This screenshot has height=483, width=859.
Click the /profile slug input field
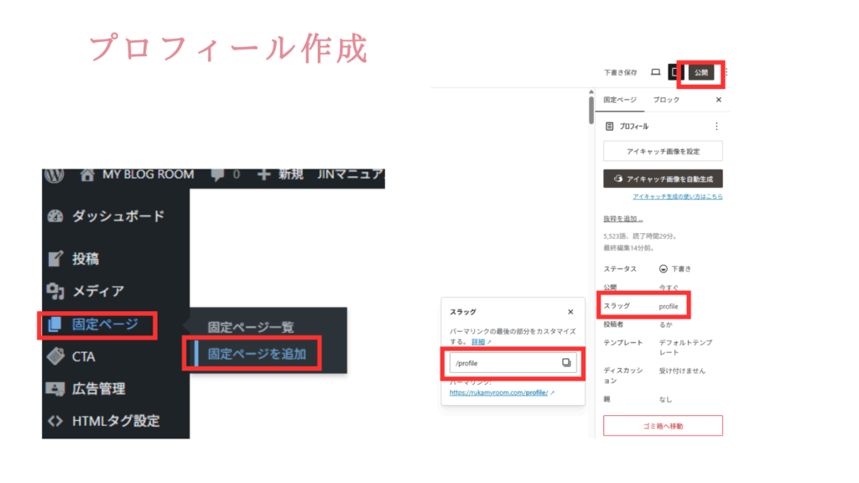tap(503, 362)
